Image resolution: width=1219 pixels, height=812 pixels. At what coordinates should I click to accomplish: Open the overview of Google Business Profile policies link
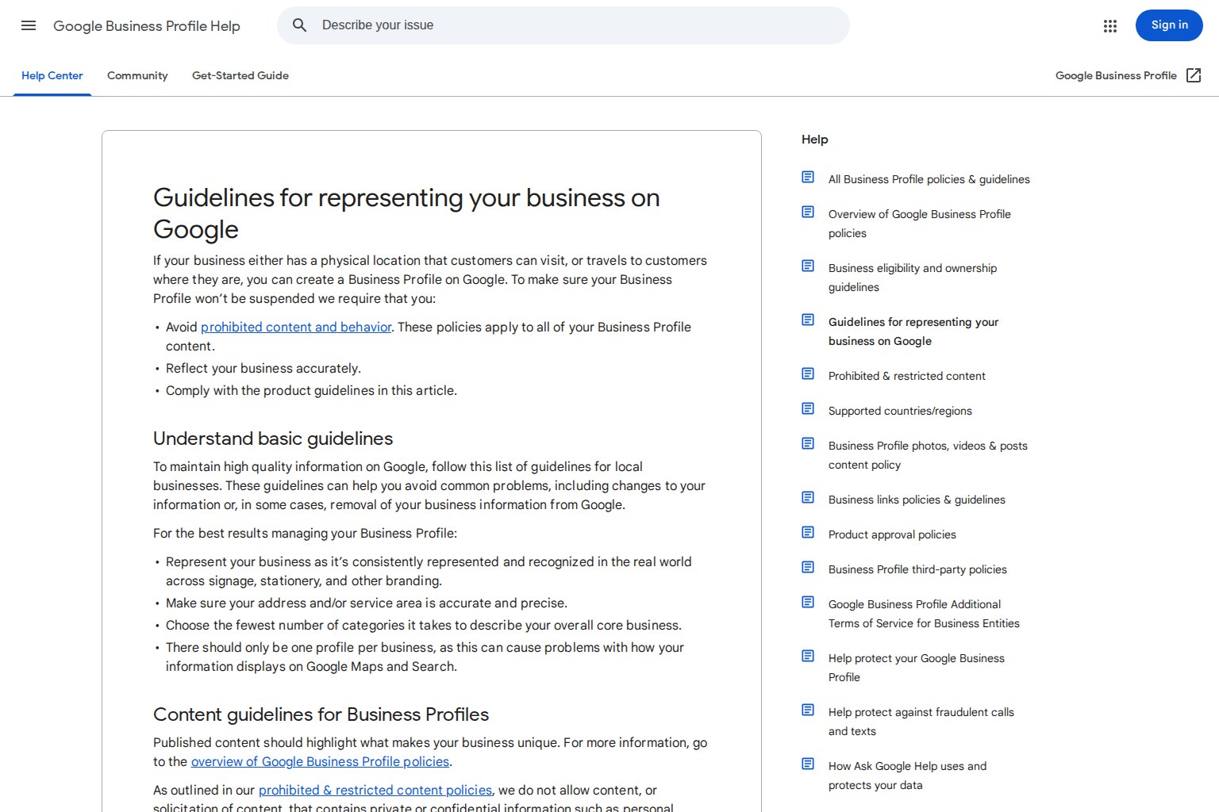tap(321, 761)
